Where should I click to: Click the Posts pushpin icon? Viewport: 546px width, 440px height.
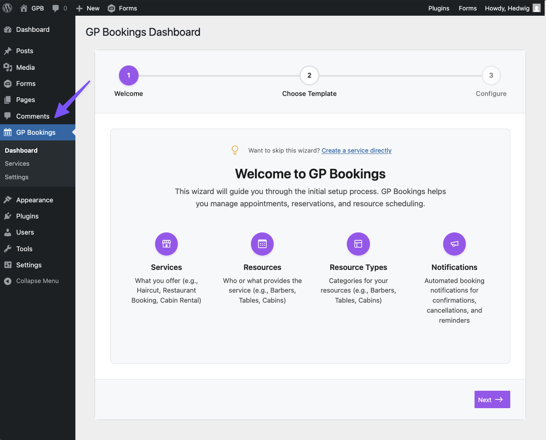(x=8, y=51)
